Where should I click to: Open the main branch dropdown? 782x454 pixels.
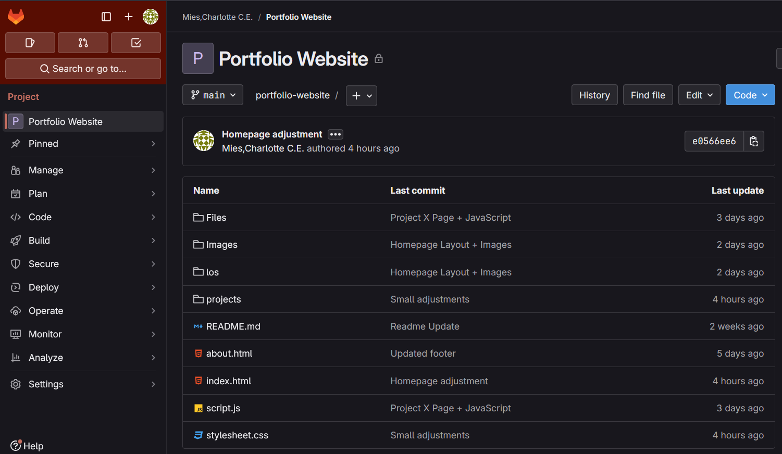[213, 95]
